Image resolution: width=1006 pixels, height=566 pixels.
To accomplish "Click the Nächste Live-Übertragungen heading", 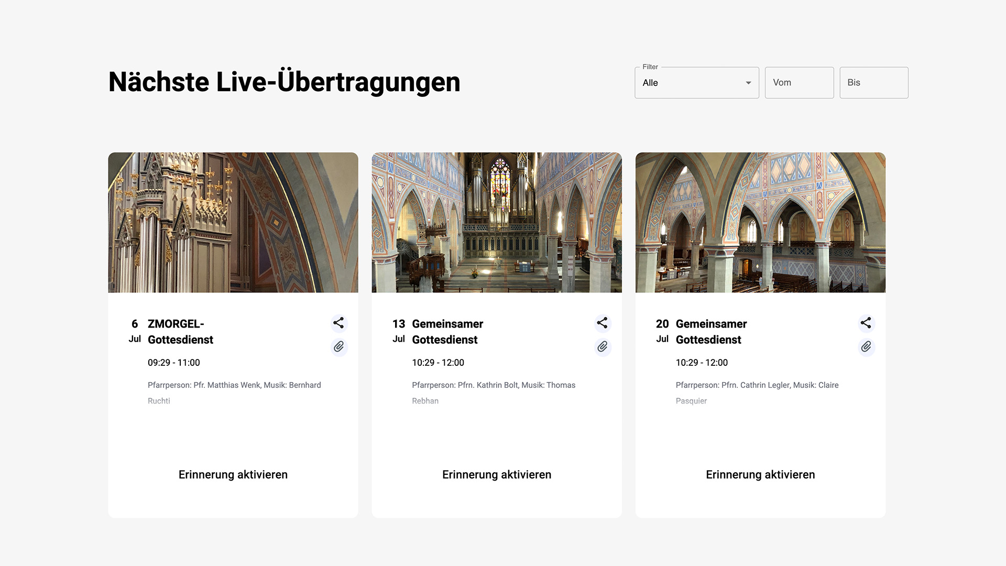I will click(x=284, y=82).
